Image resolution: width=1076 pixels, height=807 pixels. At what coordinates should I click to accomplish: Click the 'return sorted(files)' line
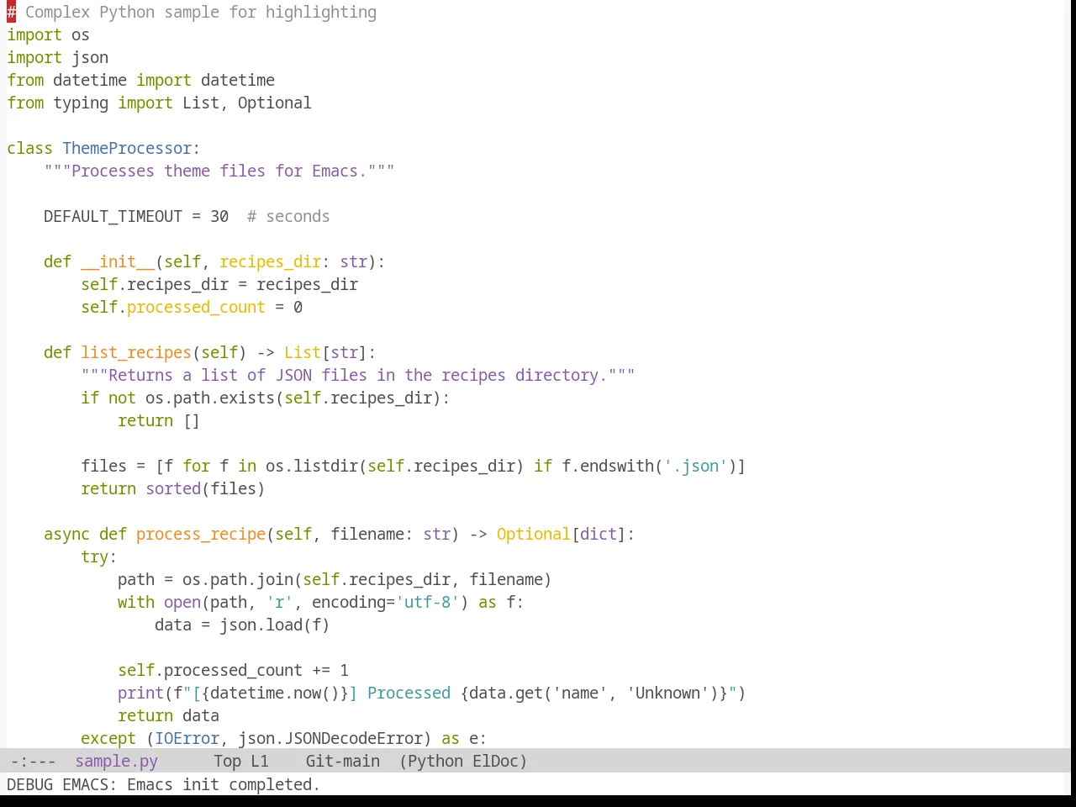(x=173, y=489)
